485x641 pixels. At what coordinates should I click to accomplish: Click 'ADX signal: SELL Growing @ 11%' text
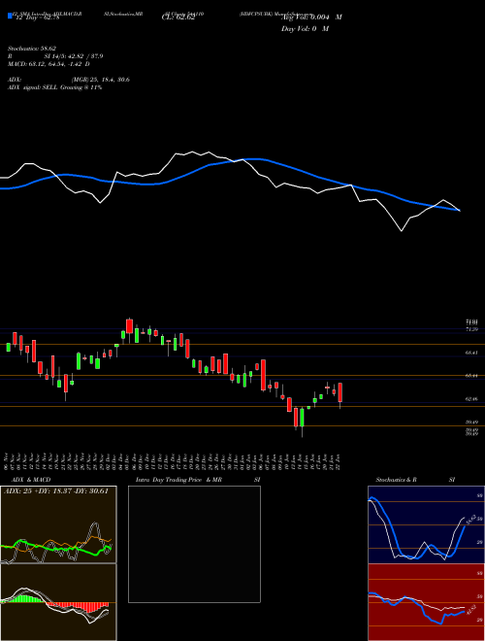pyautogui.click(x=54, y=87)
